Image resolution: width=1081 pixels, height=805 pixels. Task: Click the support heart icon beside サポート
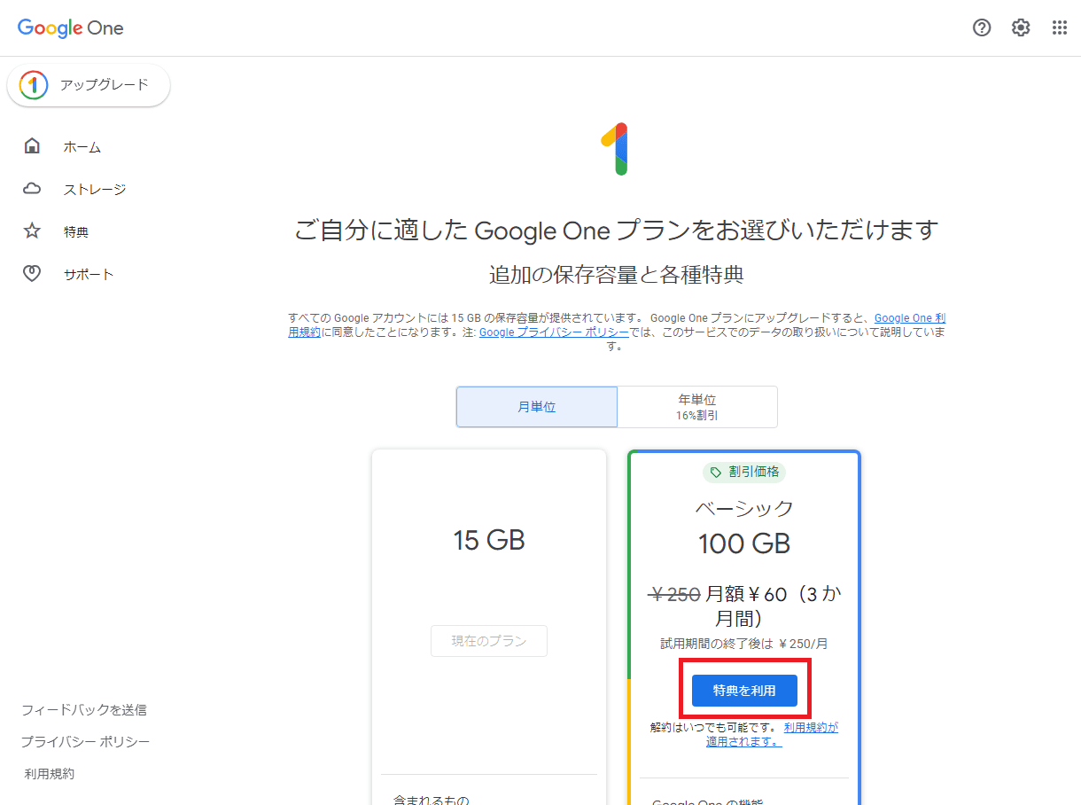(x=32, y=274)
